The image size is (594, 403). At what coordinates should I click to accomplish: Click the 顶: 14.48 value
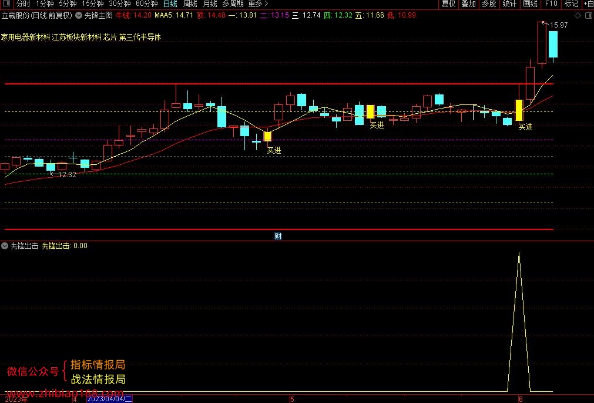coord(211,15)
